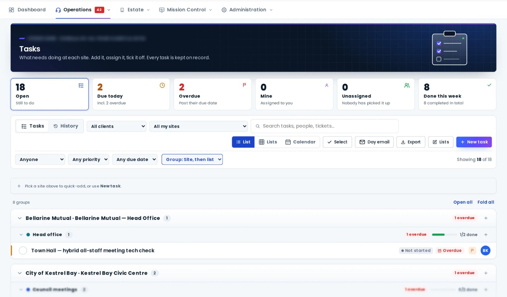
Task: Click the Open all link
Action: 463,202
